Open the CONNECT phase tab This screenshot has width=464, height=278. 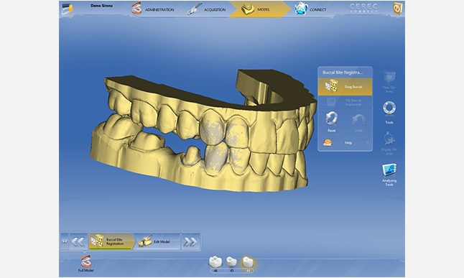[310, 9]
